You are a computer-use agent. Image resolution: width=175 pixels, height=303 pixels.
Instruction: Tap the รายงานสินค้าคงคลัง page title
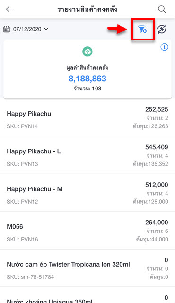click(87, 9)
